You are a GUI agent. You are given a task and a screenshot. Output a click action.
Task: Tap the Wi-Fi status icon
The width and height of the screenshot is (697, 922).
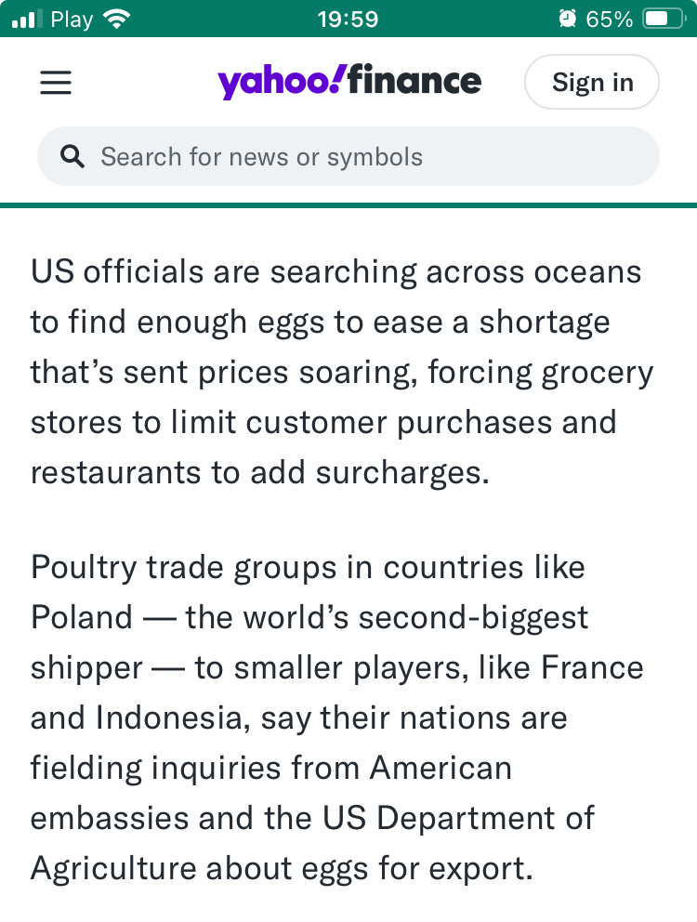116,19
